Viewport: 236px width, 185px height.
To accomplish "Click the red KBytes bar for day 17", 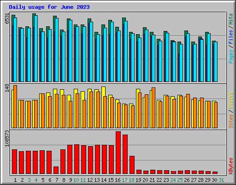I will pos(125,154).
